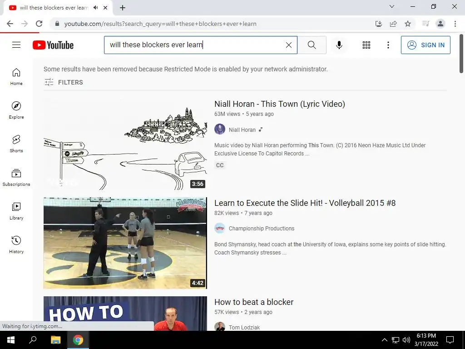
Task: Click the CC badge under This Town
Action: pos(220,165)
